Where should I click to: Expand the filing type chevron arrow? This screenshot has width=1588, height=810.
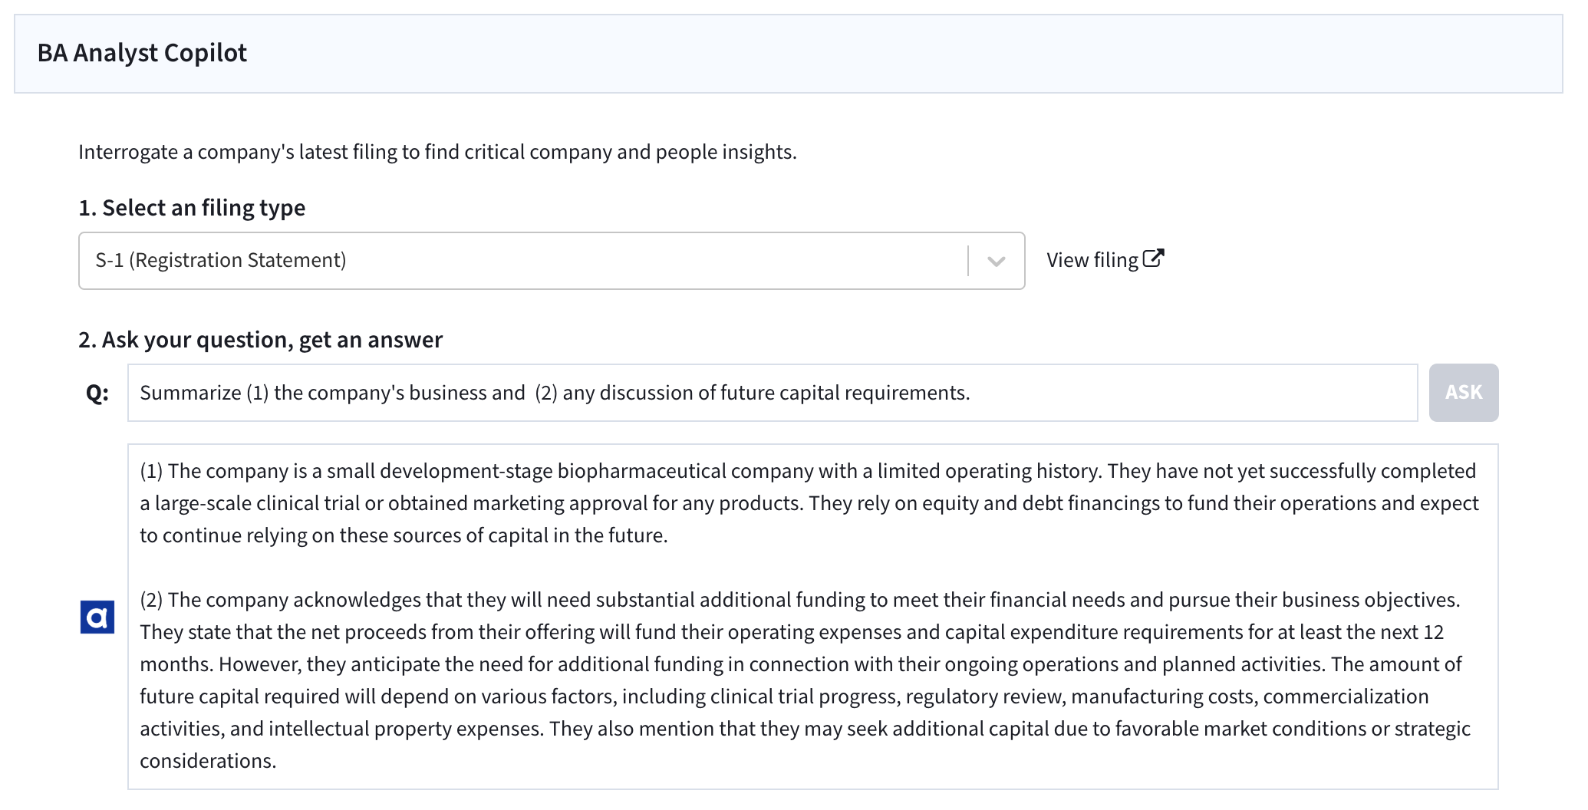point(996,261)
